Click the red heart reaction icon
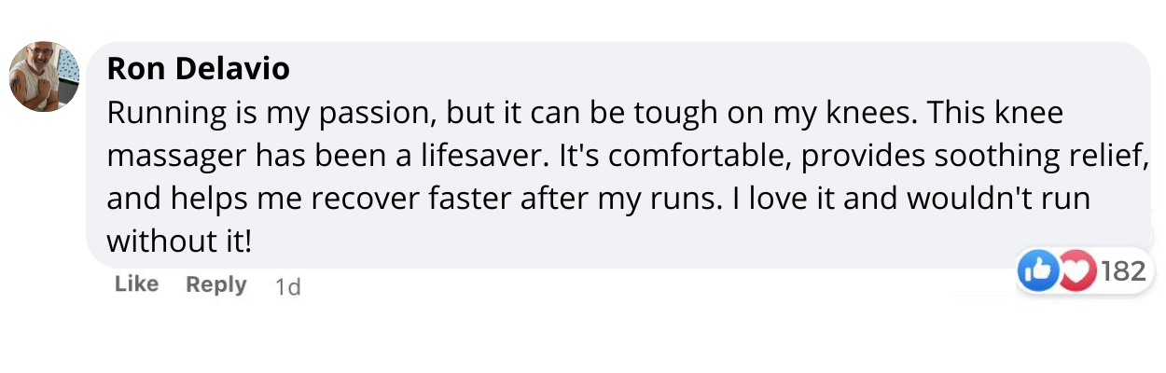 point(1076,271)
